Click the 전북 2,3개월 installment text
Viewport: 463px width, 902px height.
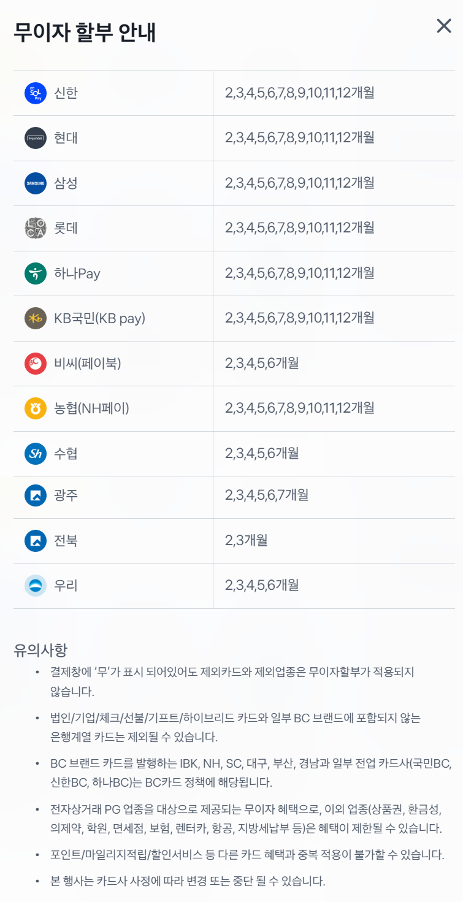[247, 541]
